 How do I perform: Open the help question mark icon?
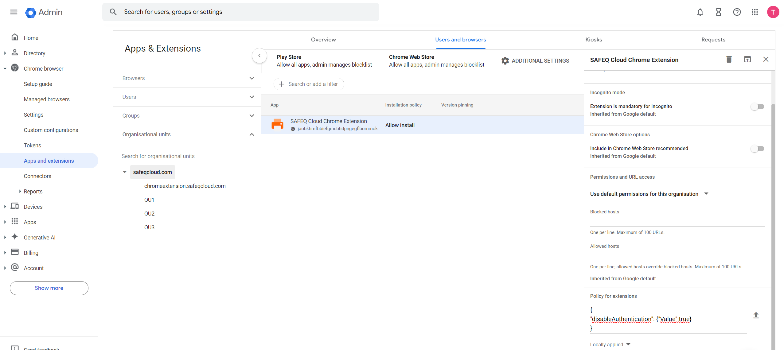(737, 12)
